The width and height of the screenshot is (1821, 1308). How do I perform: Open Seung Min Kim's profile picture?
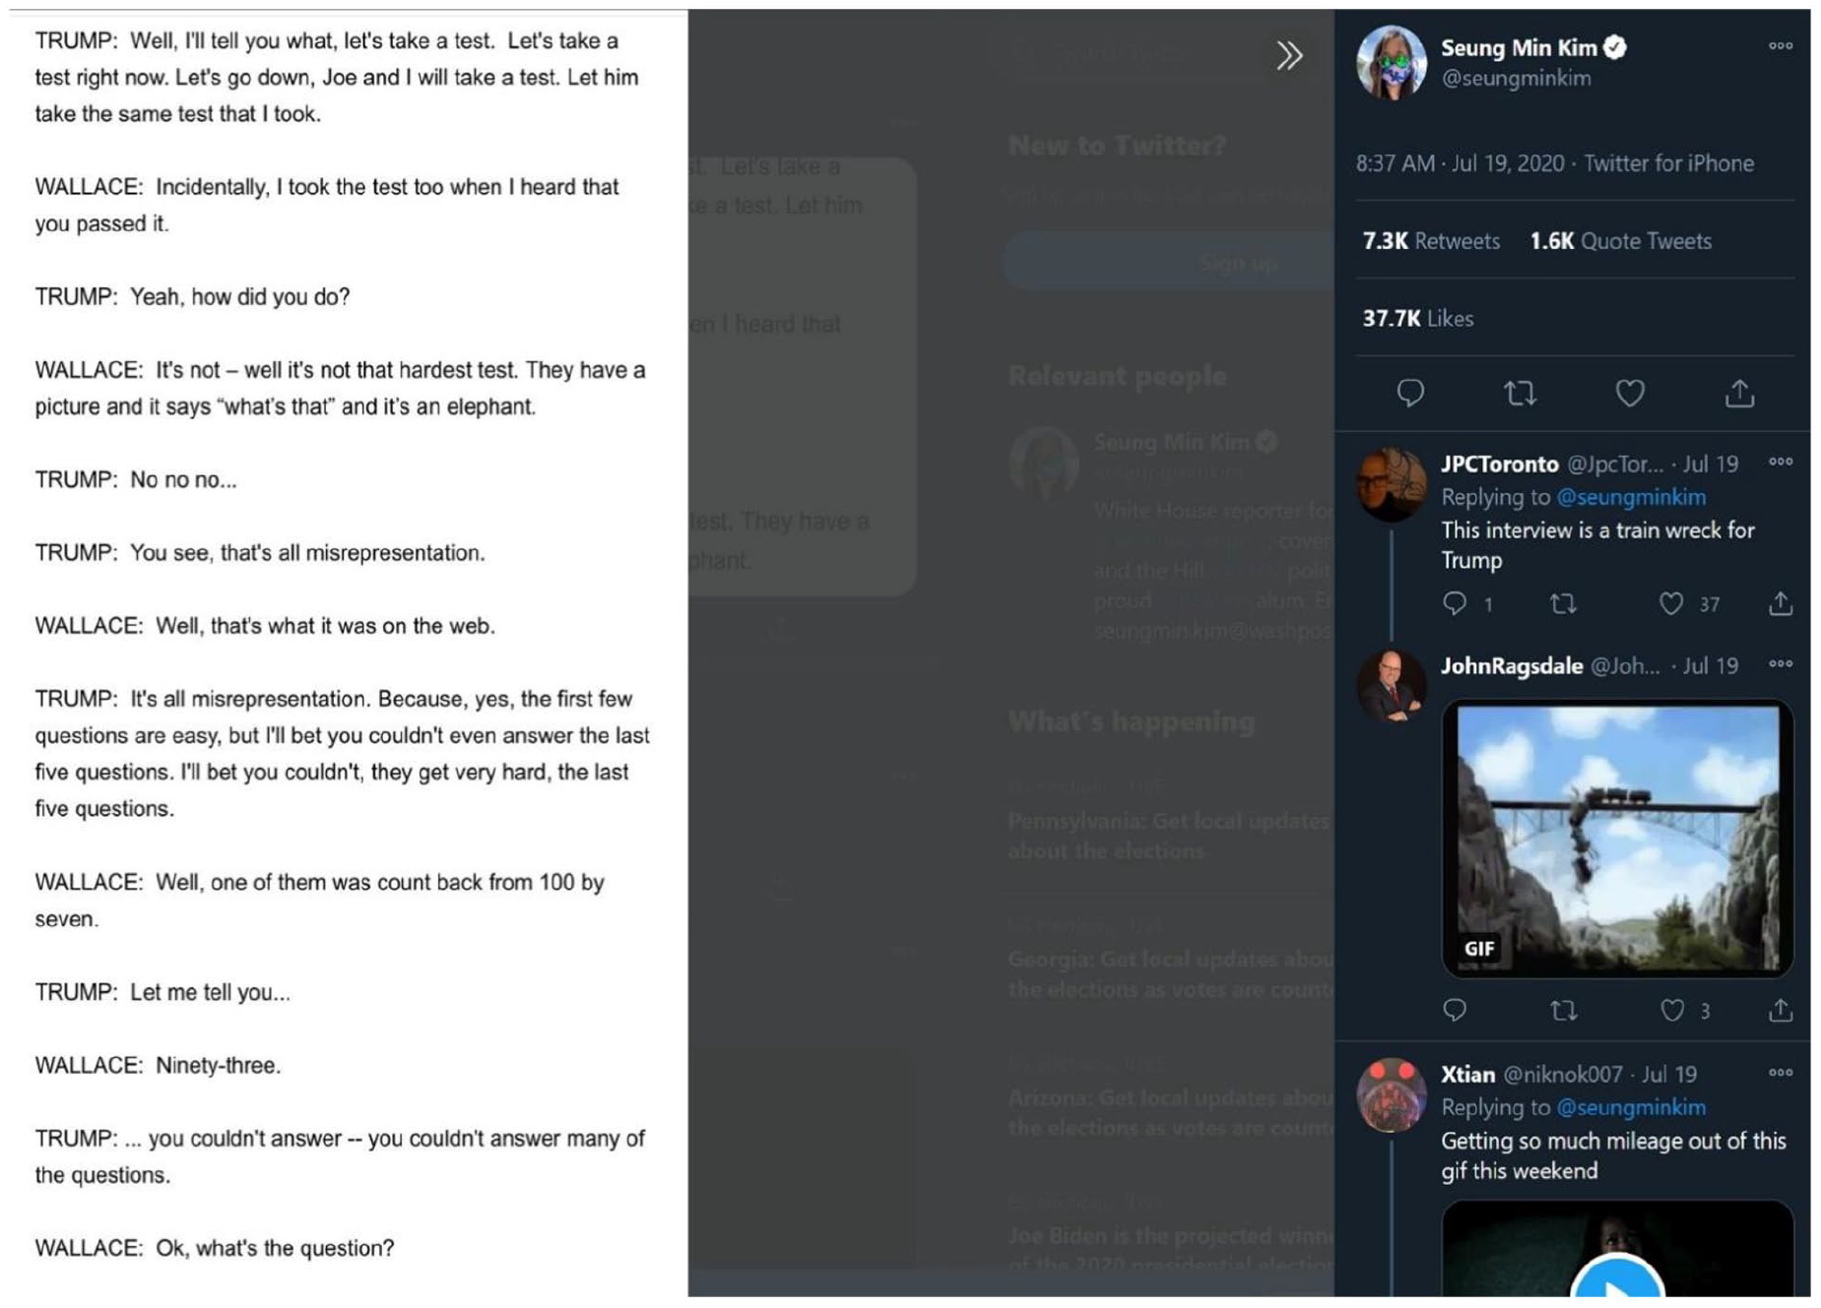pos(1390,62)
